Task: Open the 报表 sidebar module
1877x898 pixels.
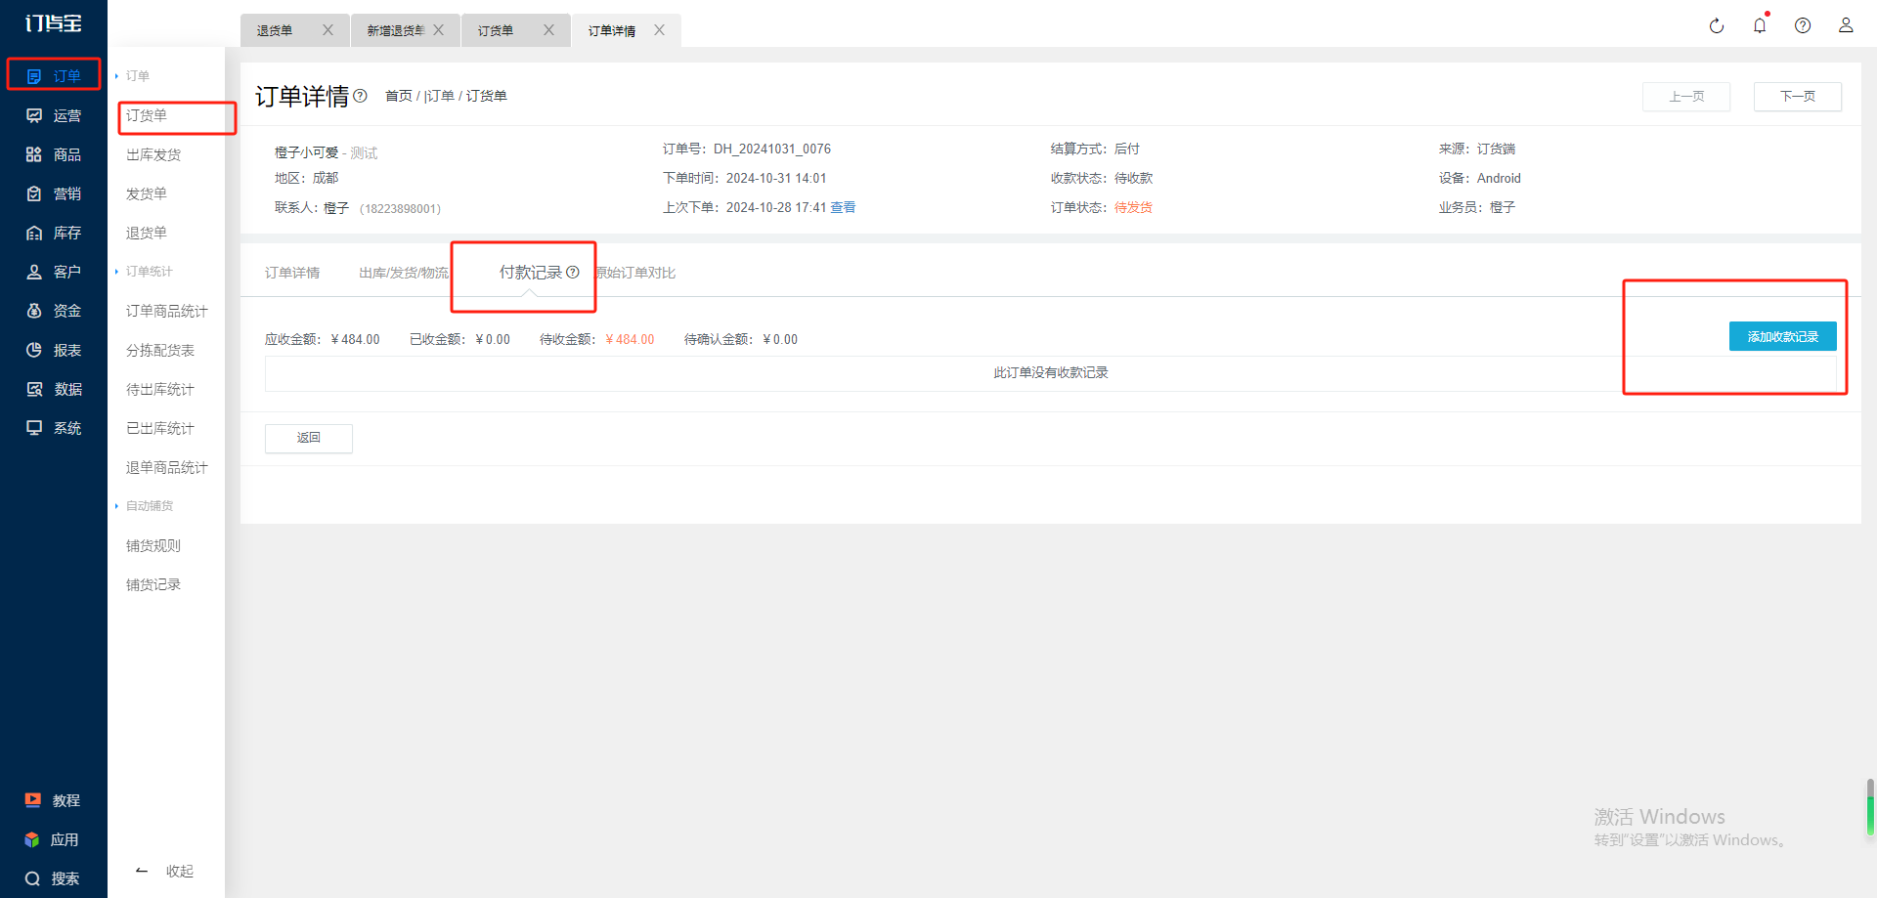Action: [54, 350]
